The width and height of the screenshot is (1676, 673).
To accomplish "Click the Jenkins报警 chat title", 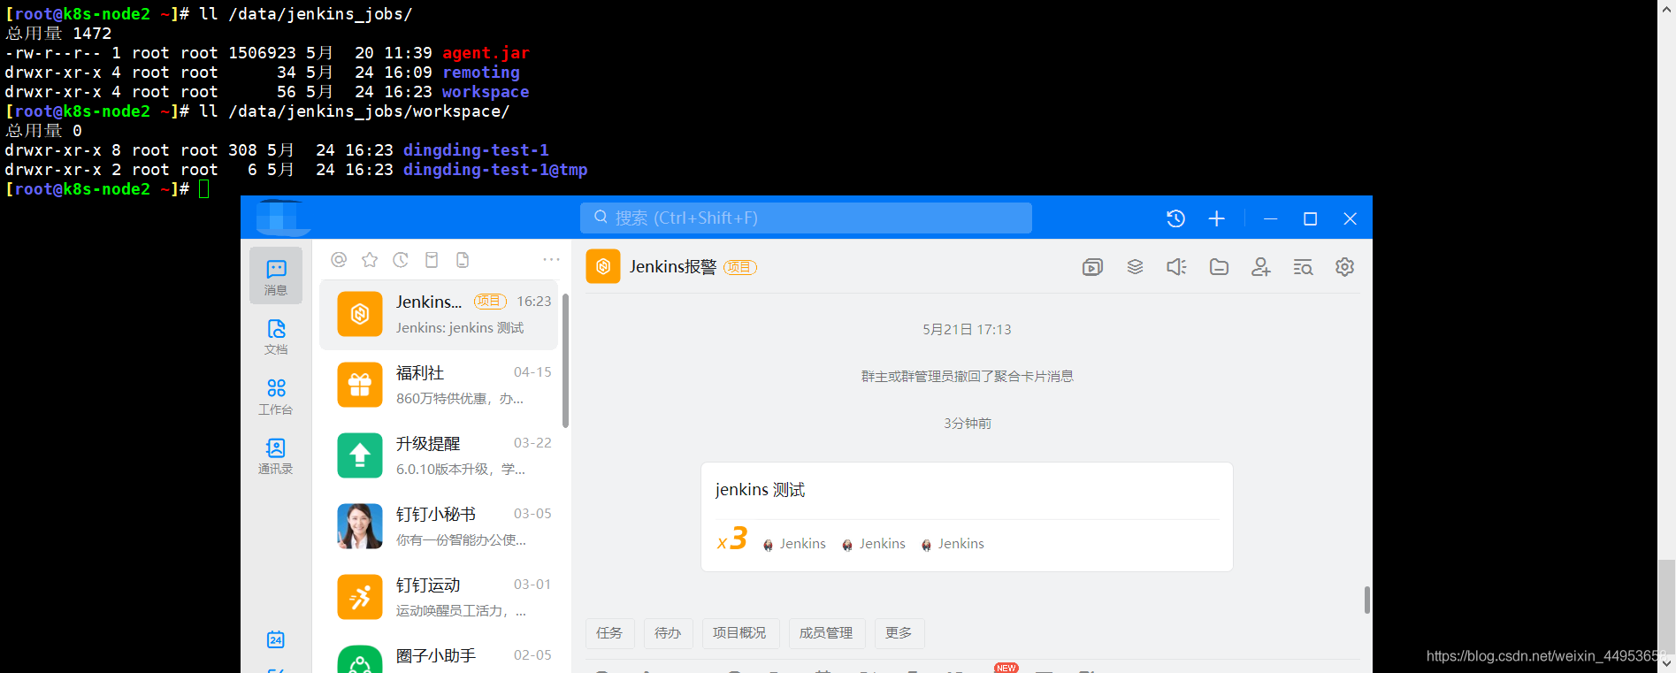I will click(673, 266).
